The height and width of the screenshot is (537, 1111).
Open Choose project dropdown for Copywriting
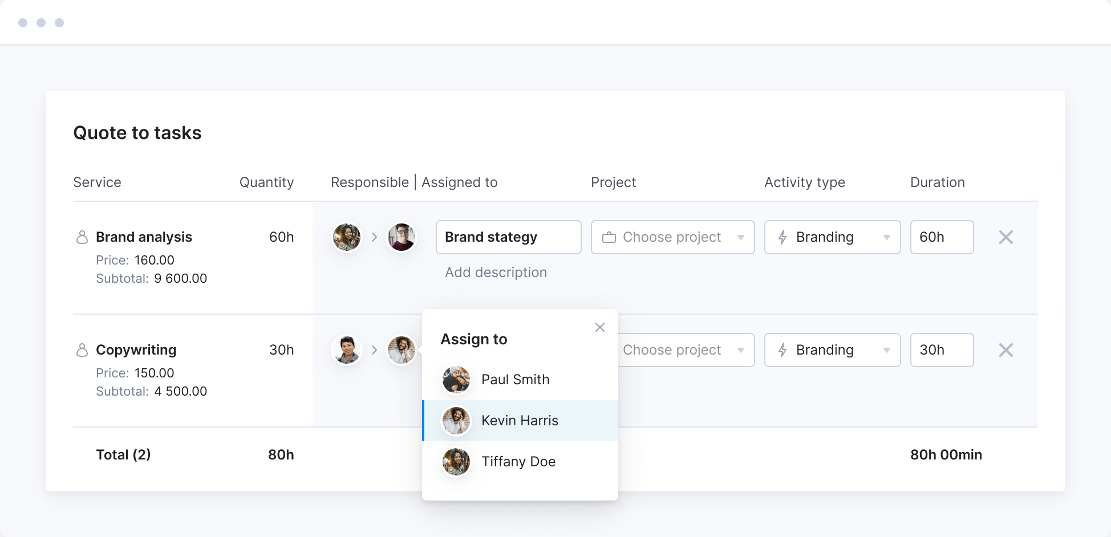tap(684, 350)
